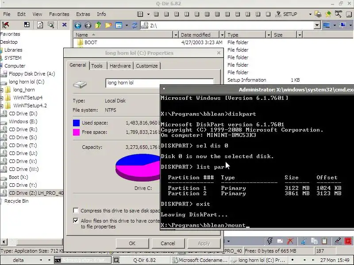Expand the long_horn folder in tree
Viewport: 354px width, 265px height.
point(1,90)
